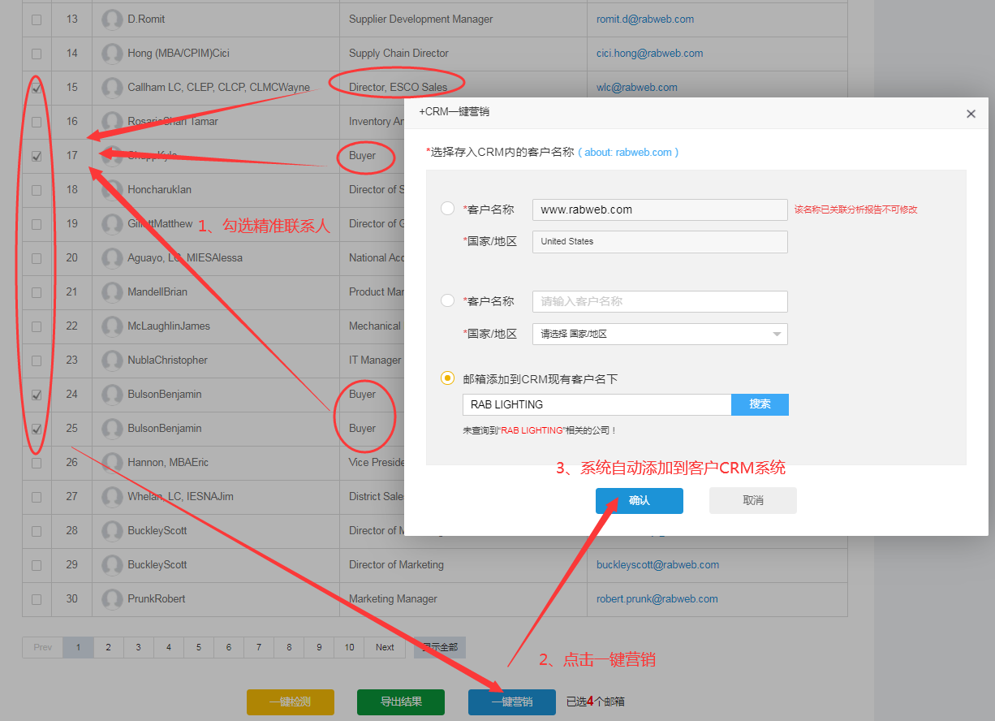The height and width of the screenshot is (721, 995).
Task: Open page 10 of the contact list
Action: 349,647
